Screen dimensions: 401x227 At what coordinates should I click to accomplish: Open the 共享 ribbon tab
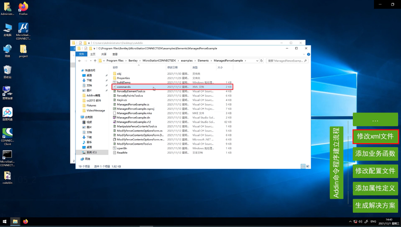(104, 54)
